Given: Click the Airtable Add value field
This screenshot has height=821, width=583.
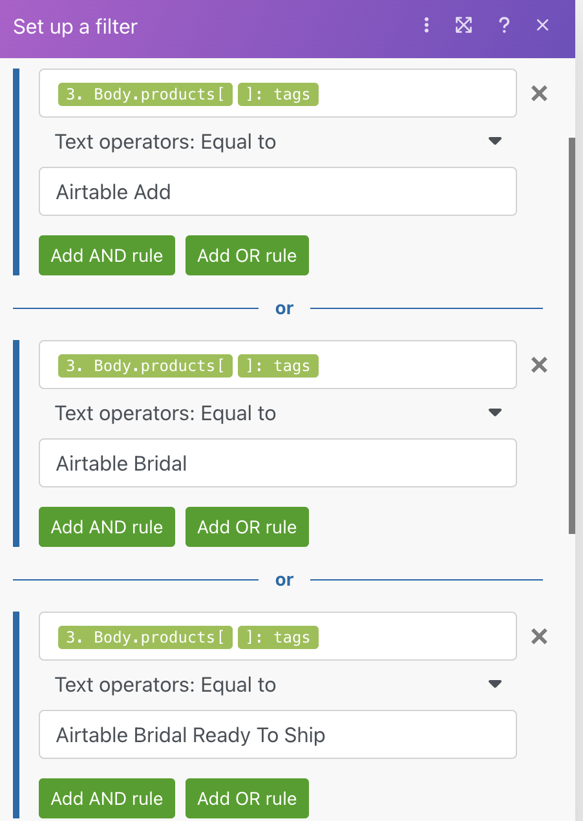Looking at the screenshot, I should pyautogui.click(x=278, y=192).
